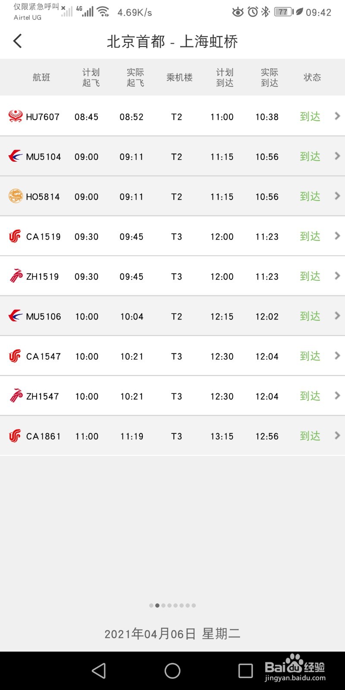This screenshot has width=345, height=690.
Task: Tap the Shenzhen Airlines logo beside ZH1519
Action: coord(16,276)
